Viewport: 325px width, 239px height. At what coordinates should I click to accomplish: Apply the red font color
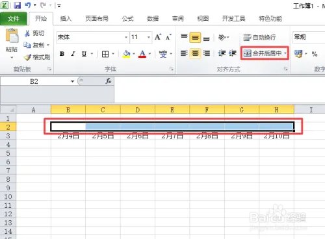tap(142, 54)
